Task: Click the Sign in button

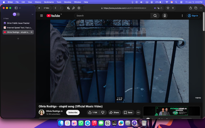Action: 193,16
